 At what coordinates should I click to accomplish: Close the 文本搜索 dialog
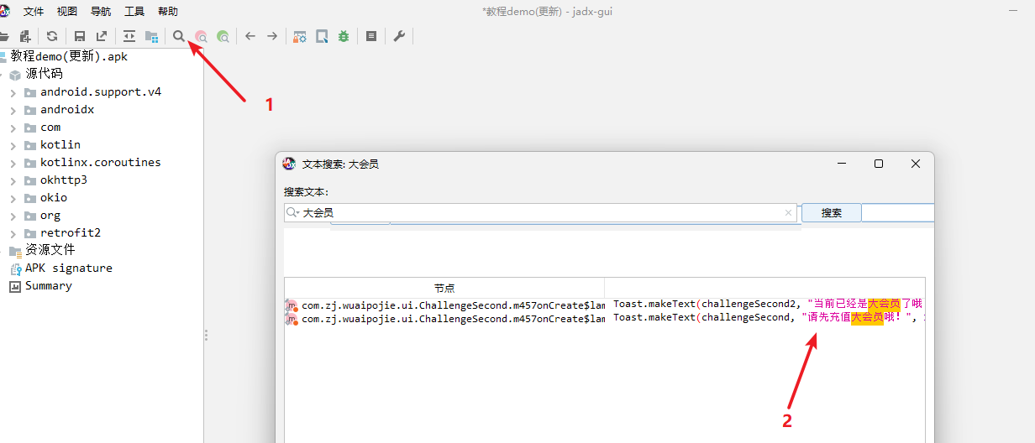point(916,164)
